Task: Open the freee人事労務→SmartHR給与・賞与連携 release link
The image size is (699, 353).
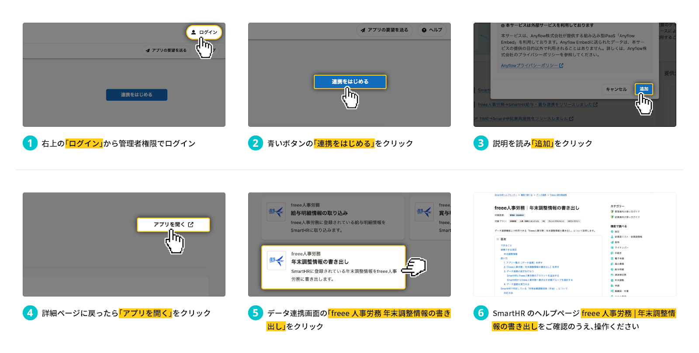Action: pyautogui.click(x=537, y=105)
